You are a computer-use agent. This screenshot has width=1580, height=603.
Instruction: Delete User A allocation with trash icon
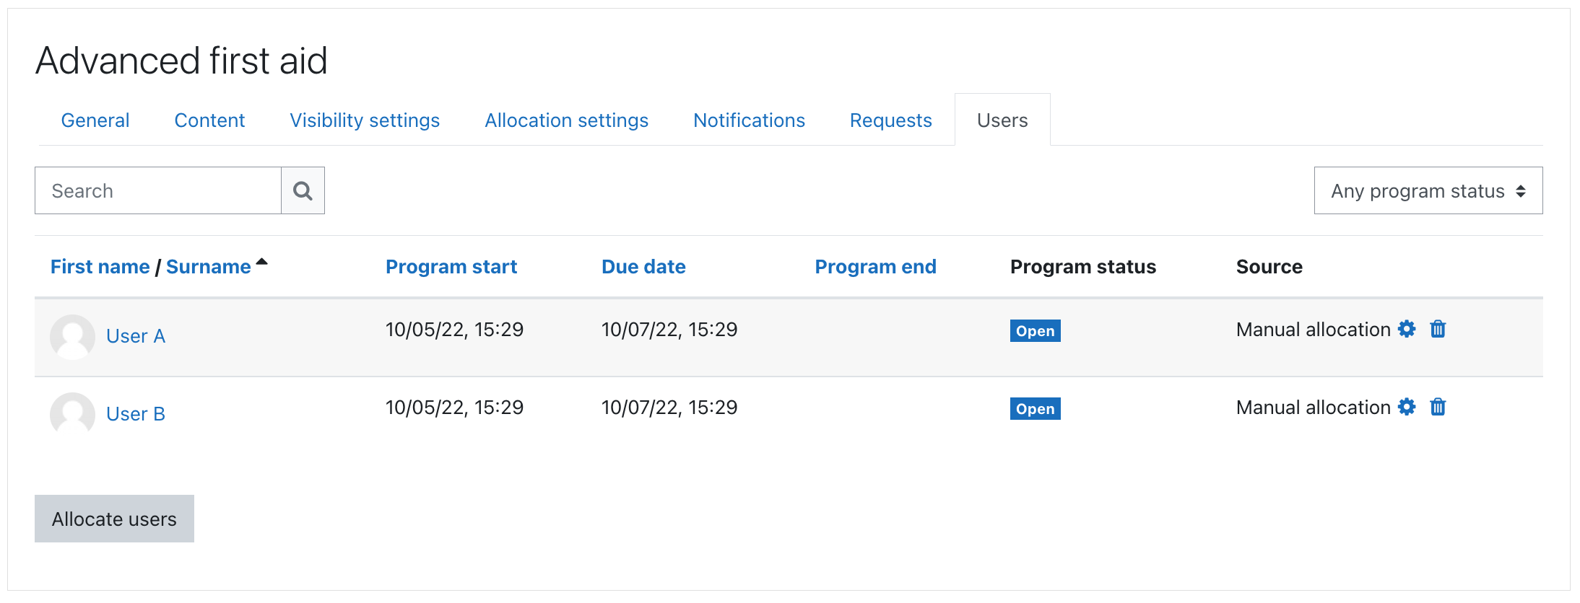point(1438,330)
